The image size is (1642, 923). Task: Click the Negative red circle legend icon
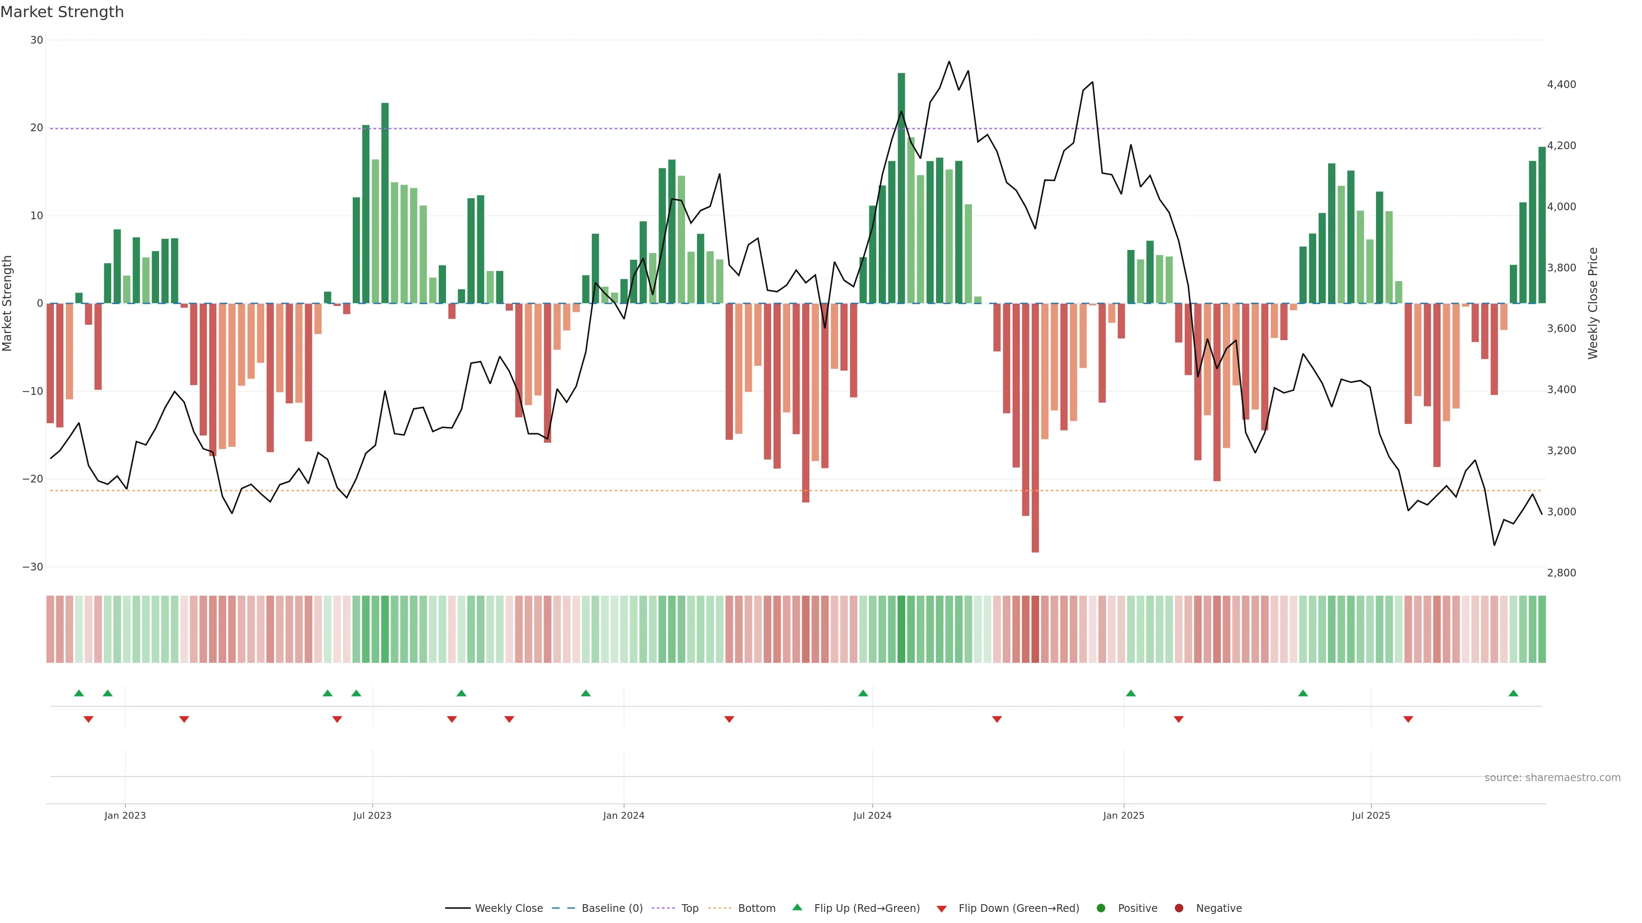coord(1178,908)
